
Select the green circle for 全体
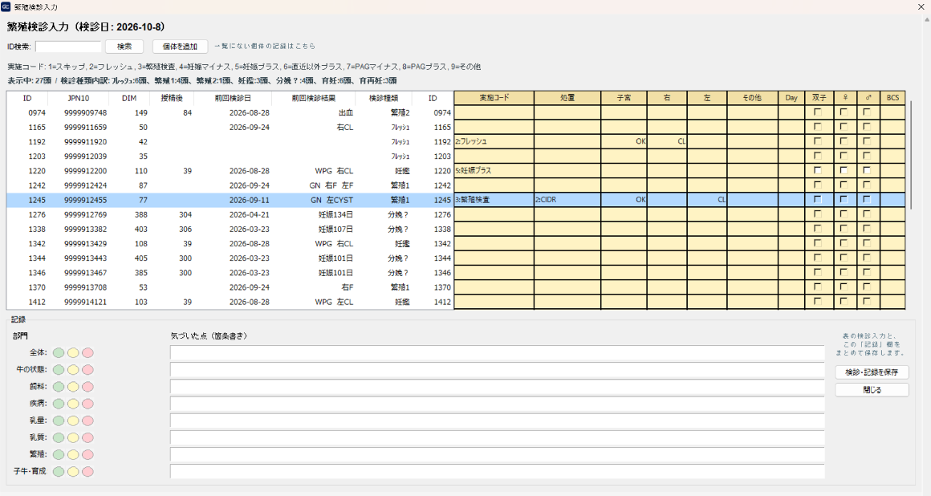pos(58,353)
